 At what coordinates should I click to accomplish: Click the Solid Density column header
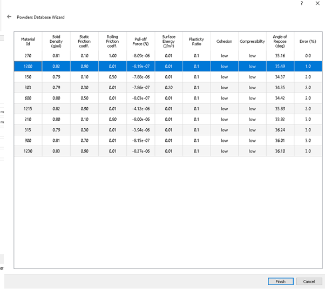pyautogui.click(x=56, y=41)
